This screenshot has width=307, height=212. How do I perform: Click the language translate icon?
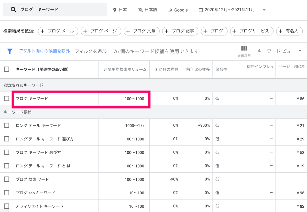coord(140,10)
